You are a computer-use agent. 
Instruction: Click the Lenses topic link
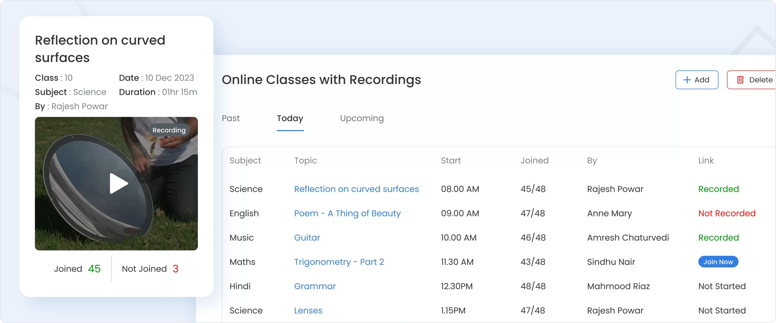tap(308, 310)
